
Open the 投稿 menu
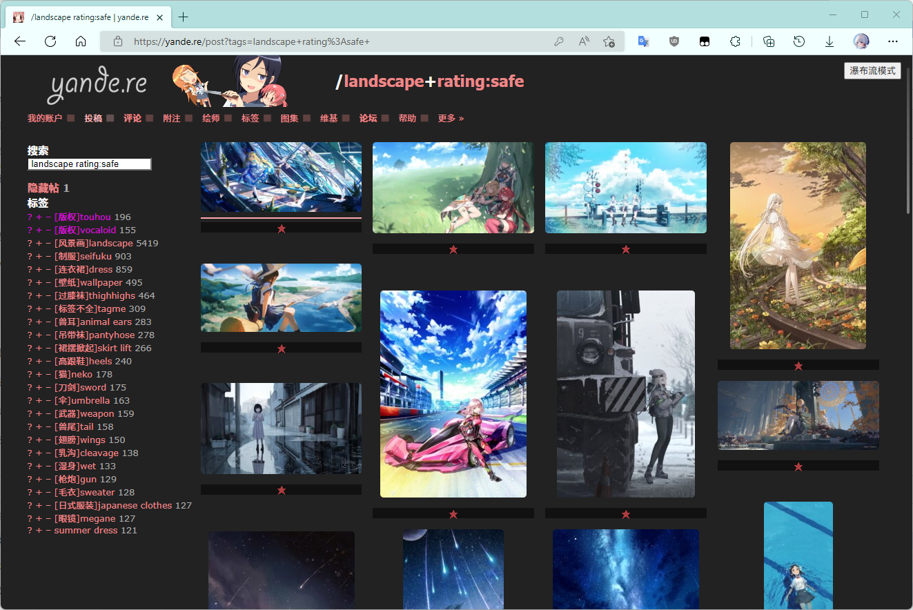[93, 118]
